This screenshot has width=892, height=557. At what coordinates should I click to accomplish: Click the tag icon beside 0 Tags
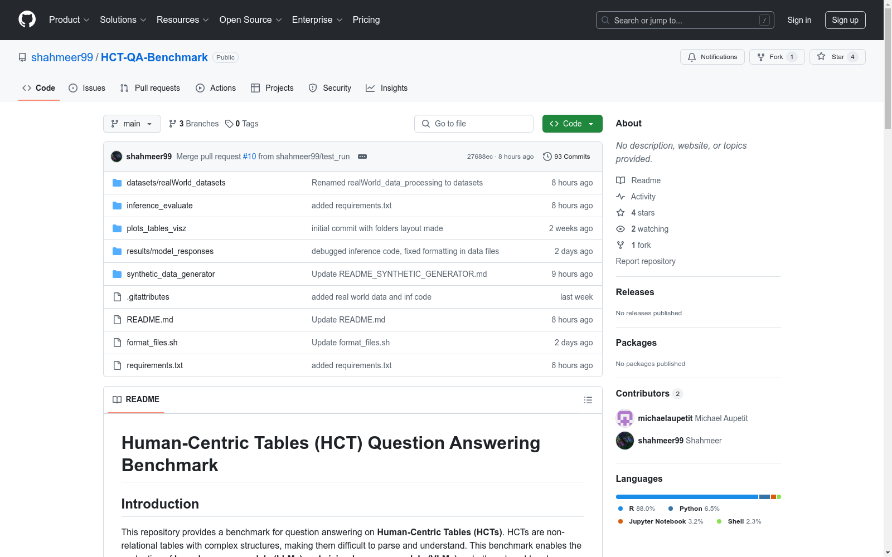point(229,124)
